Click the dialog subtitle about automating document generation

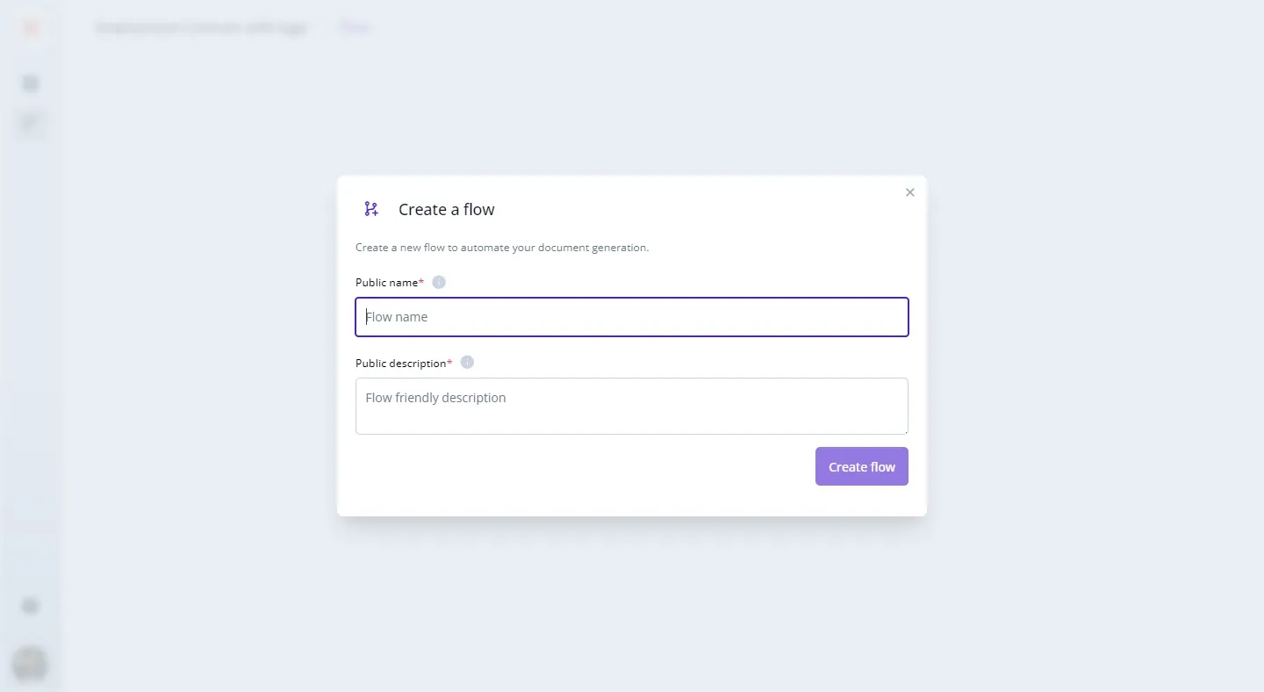(x=502, y=248)
